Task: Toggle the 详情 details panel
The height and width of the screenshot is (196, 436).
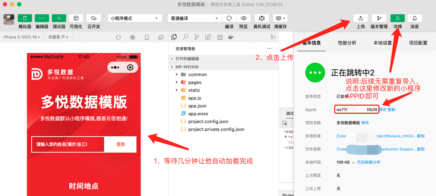Action: 398,18
